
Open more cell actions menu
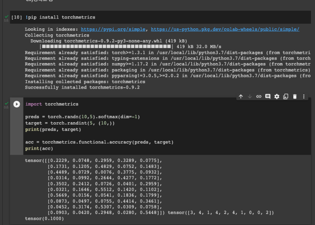click(304, 97)
